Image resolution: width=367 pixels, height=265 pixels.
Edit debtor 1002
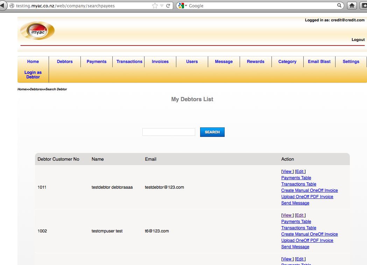tap(300, 215)
